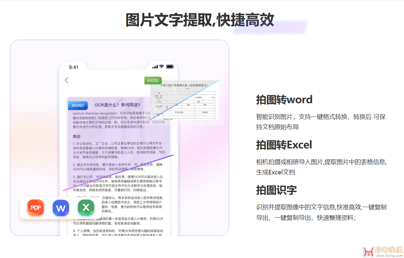Click the blue WORD badge on the document
404x258 pixels.
[78, 105]
